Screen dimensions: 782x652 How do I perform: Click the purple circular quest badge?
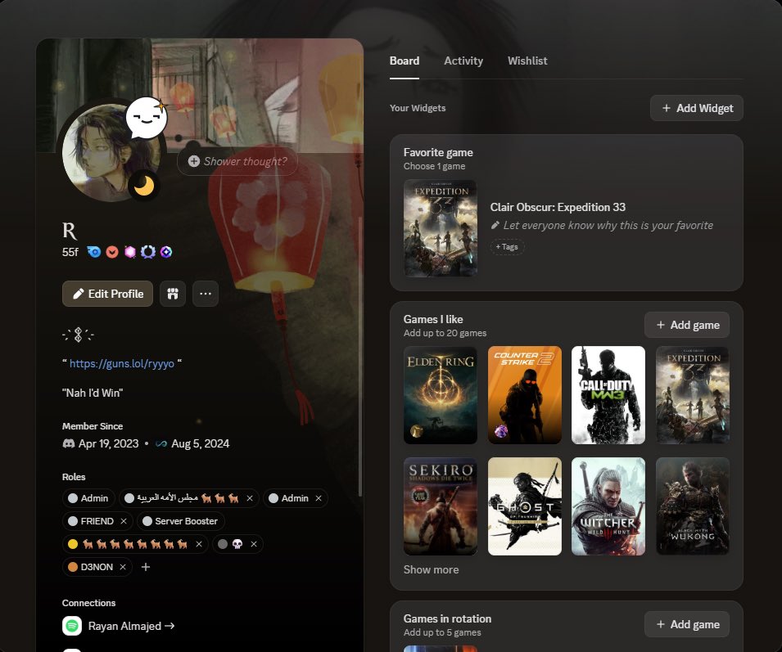coord(148,252)
